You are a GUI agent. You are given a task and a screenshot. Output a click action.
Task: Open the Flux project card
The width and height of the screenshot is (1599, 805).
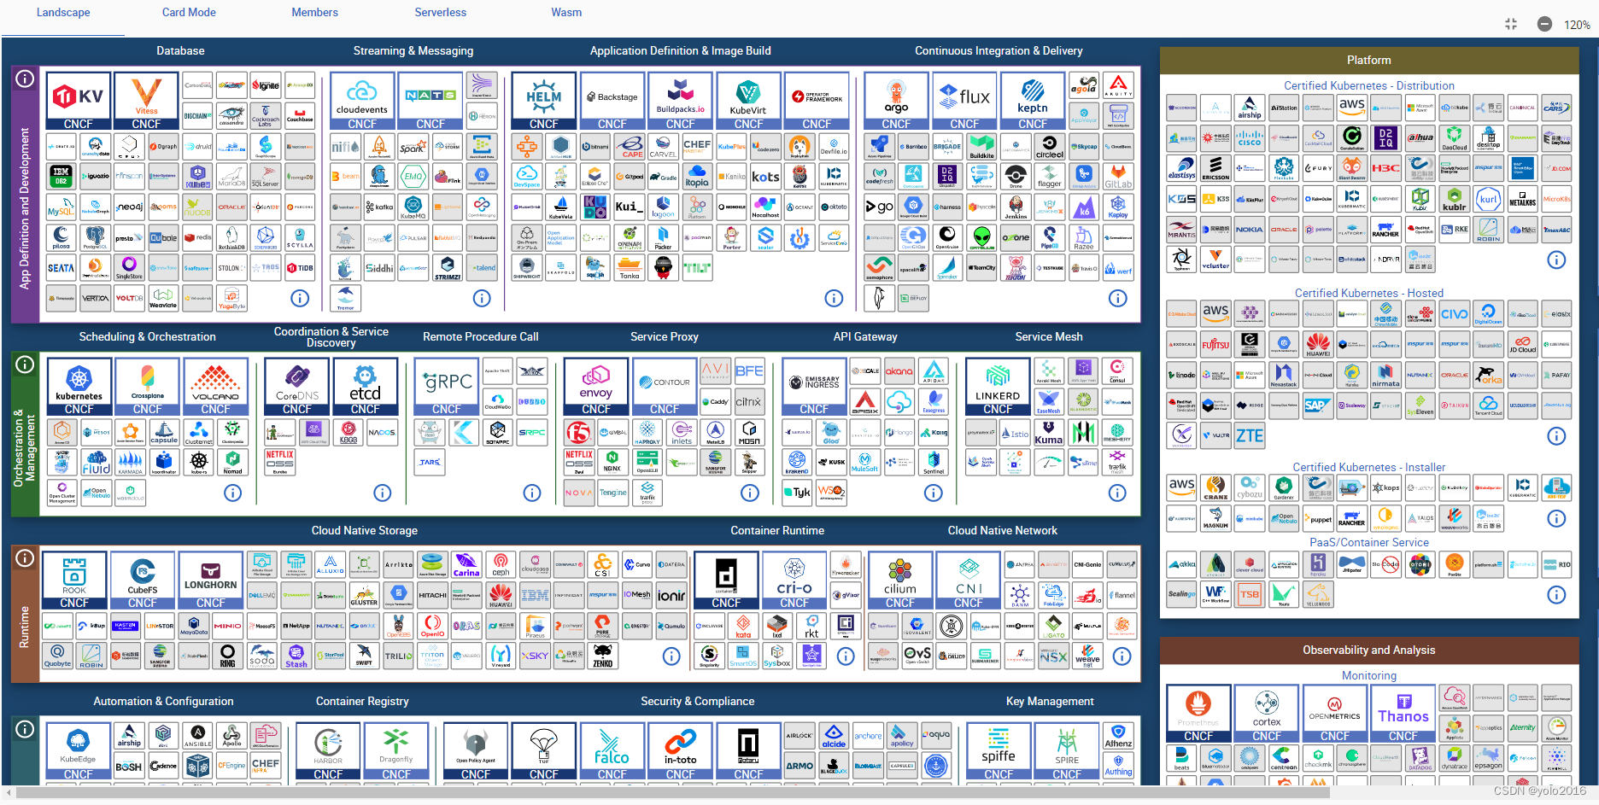[x=964, y=101]
